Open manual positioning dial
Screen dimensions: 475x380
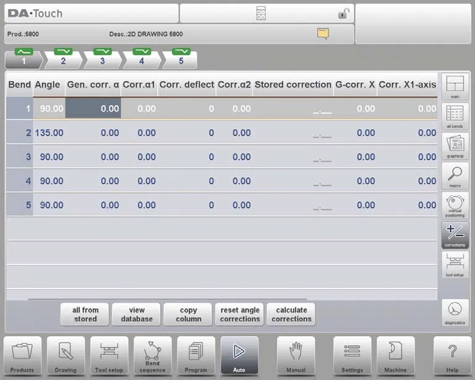(x=455, y=205)
